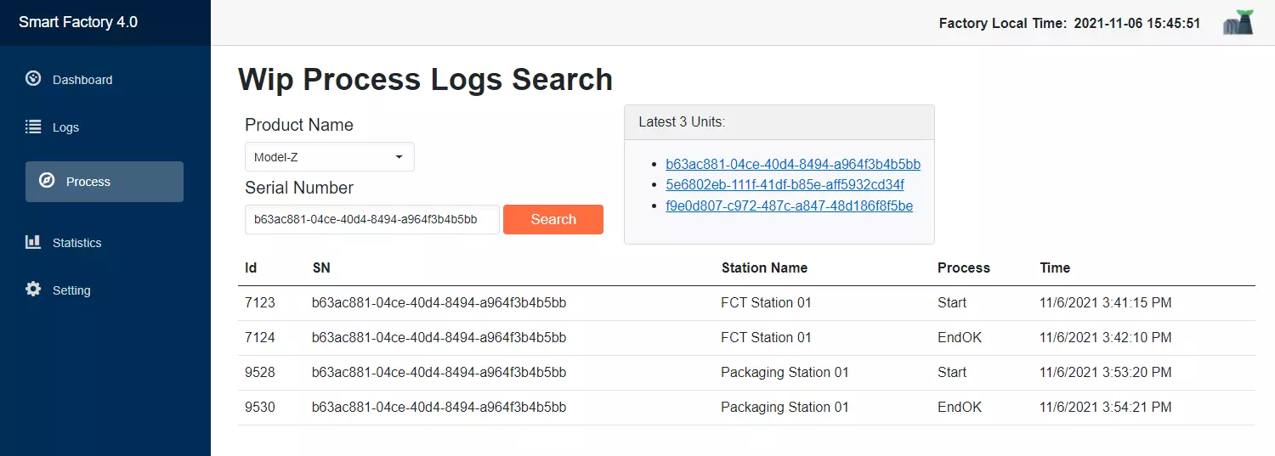Open latest unit link b63ac881
Image resolution: width=1275 pixels, height=456 pixels.
point(792,164)
